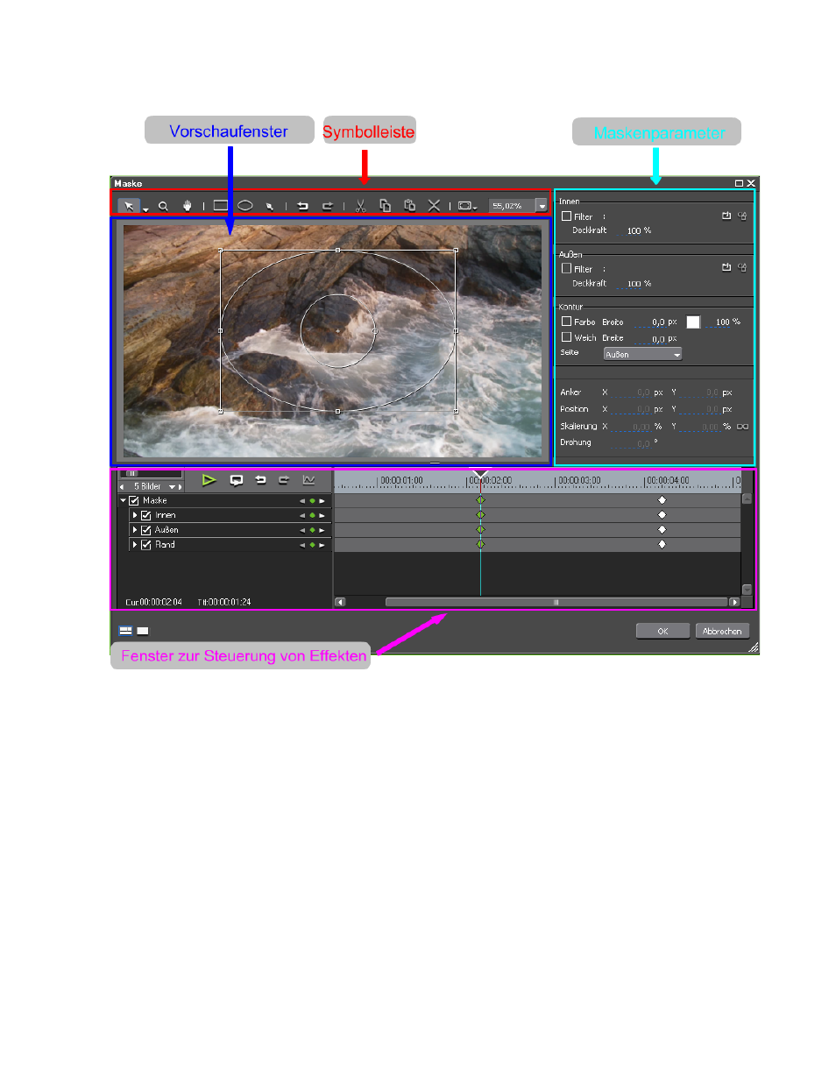
Task: Switch to the split layout view icon
Action: pos(125,630)
